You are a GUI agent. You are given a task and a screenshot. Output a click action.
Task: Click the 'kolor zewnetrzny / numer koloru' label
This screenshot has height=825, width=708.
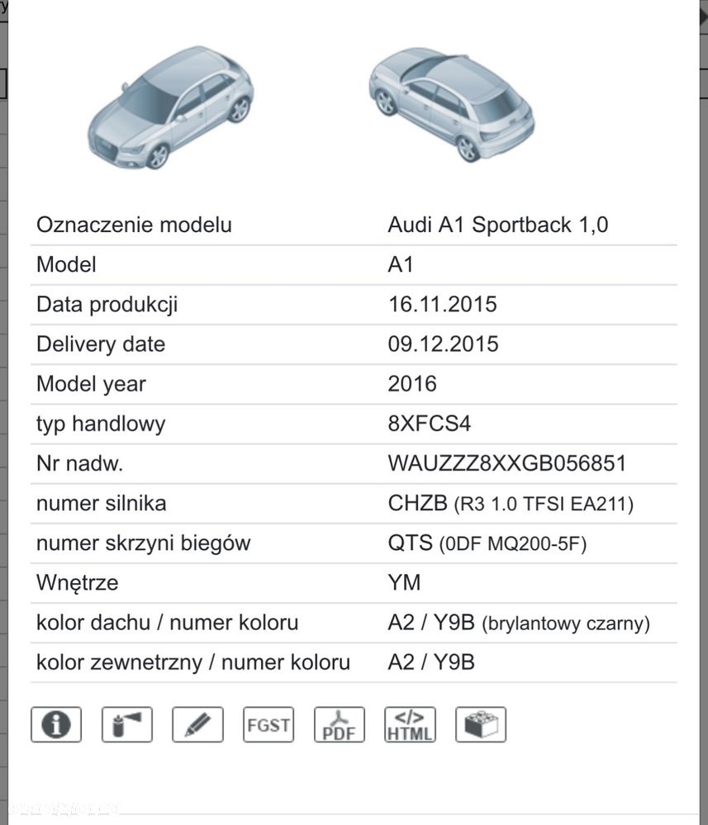[193, 661]
